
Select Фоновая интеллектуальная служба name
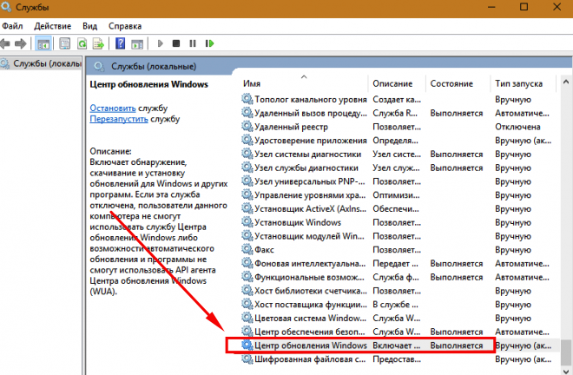[x=310, y=264]
